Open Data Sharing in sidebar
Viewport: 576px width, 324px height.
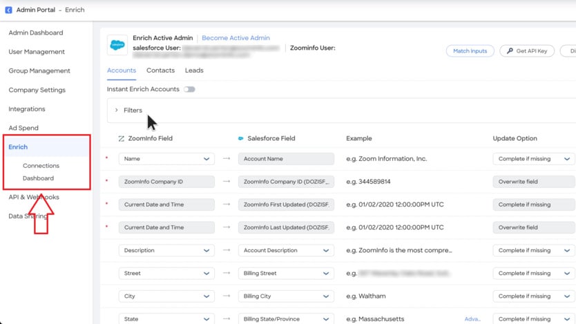coord(28,216)
